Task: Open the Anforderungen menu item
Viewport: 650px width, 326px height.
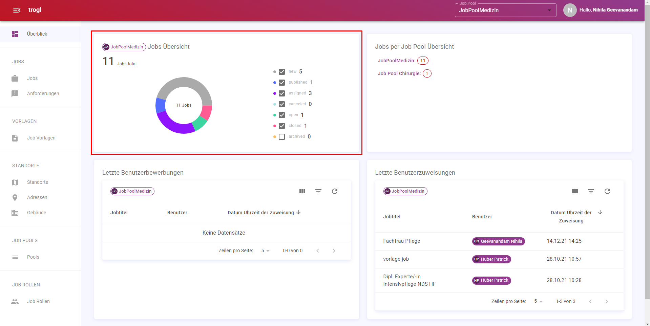Action: click(x=40, y=93)
